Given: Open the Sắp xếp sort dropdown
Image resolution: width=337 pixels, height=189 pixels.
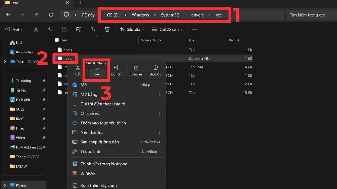Looking at the screenshot, I should [x=132, y=29].
